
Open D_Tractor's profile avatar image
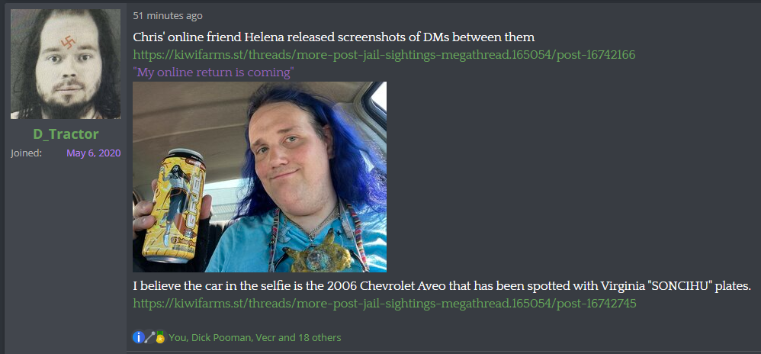pyautogui.click(x=66, y=64)
